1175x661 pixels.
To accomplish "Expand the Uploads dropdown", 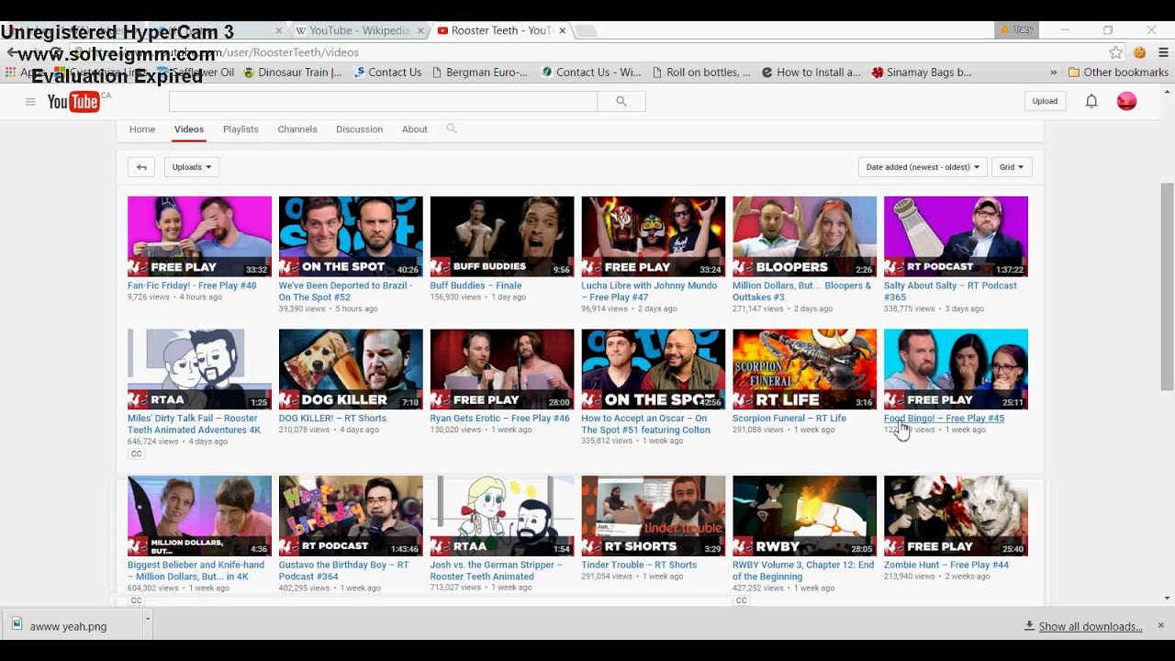I will pyautogui.click(x=192, y=167).
